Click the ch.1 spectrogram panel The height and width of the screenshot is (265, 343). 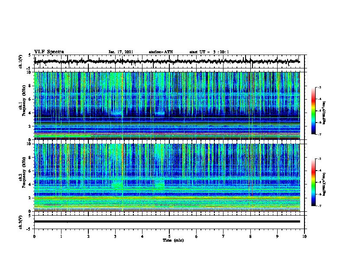[167, 106]
